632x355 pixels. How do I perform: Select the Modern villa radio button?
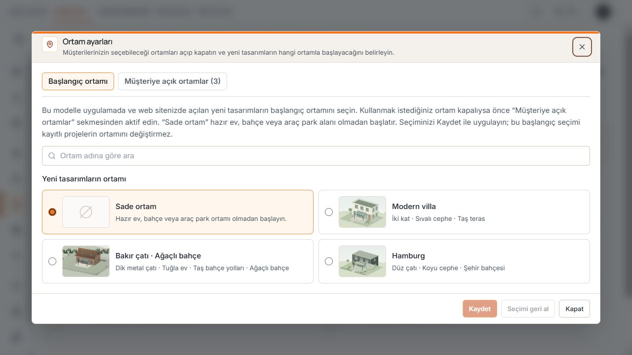(329, 212)
